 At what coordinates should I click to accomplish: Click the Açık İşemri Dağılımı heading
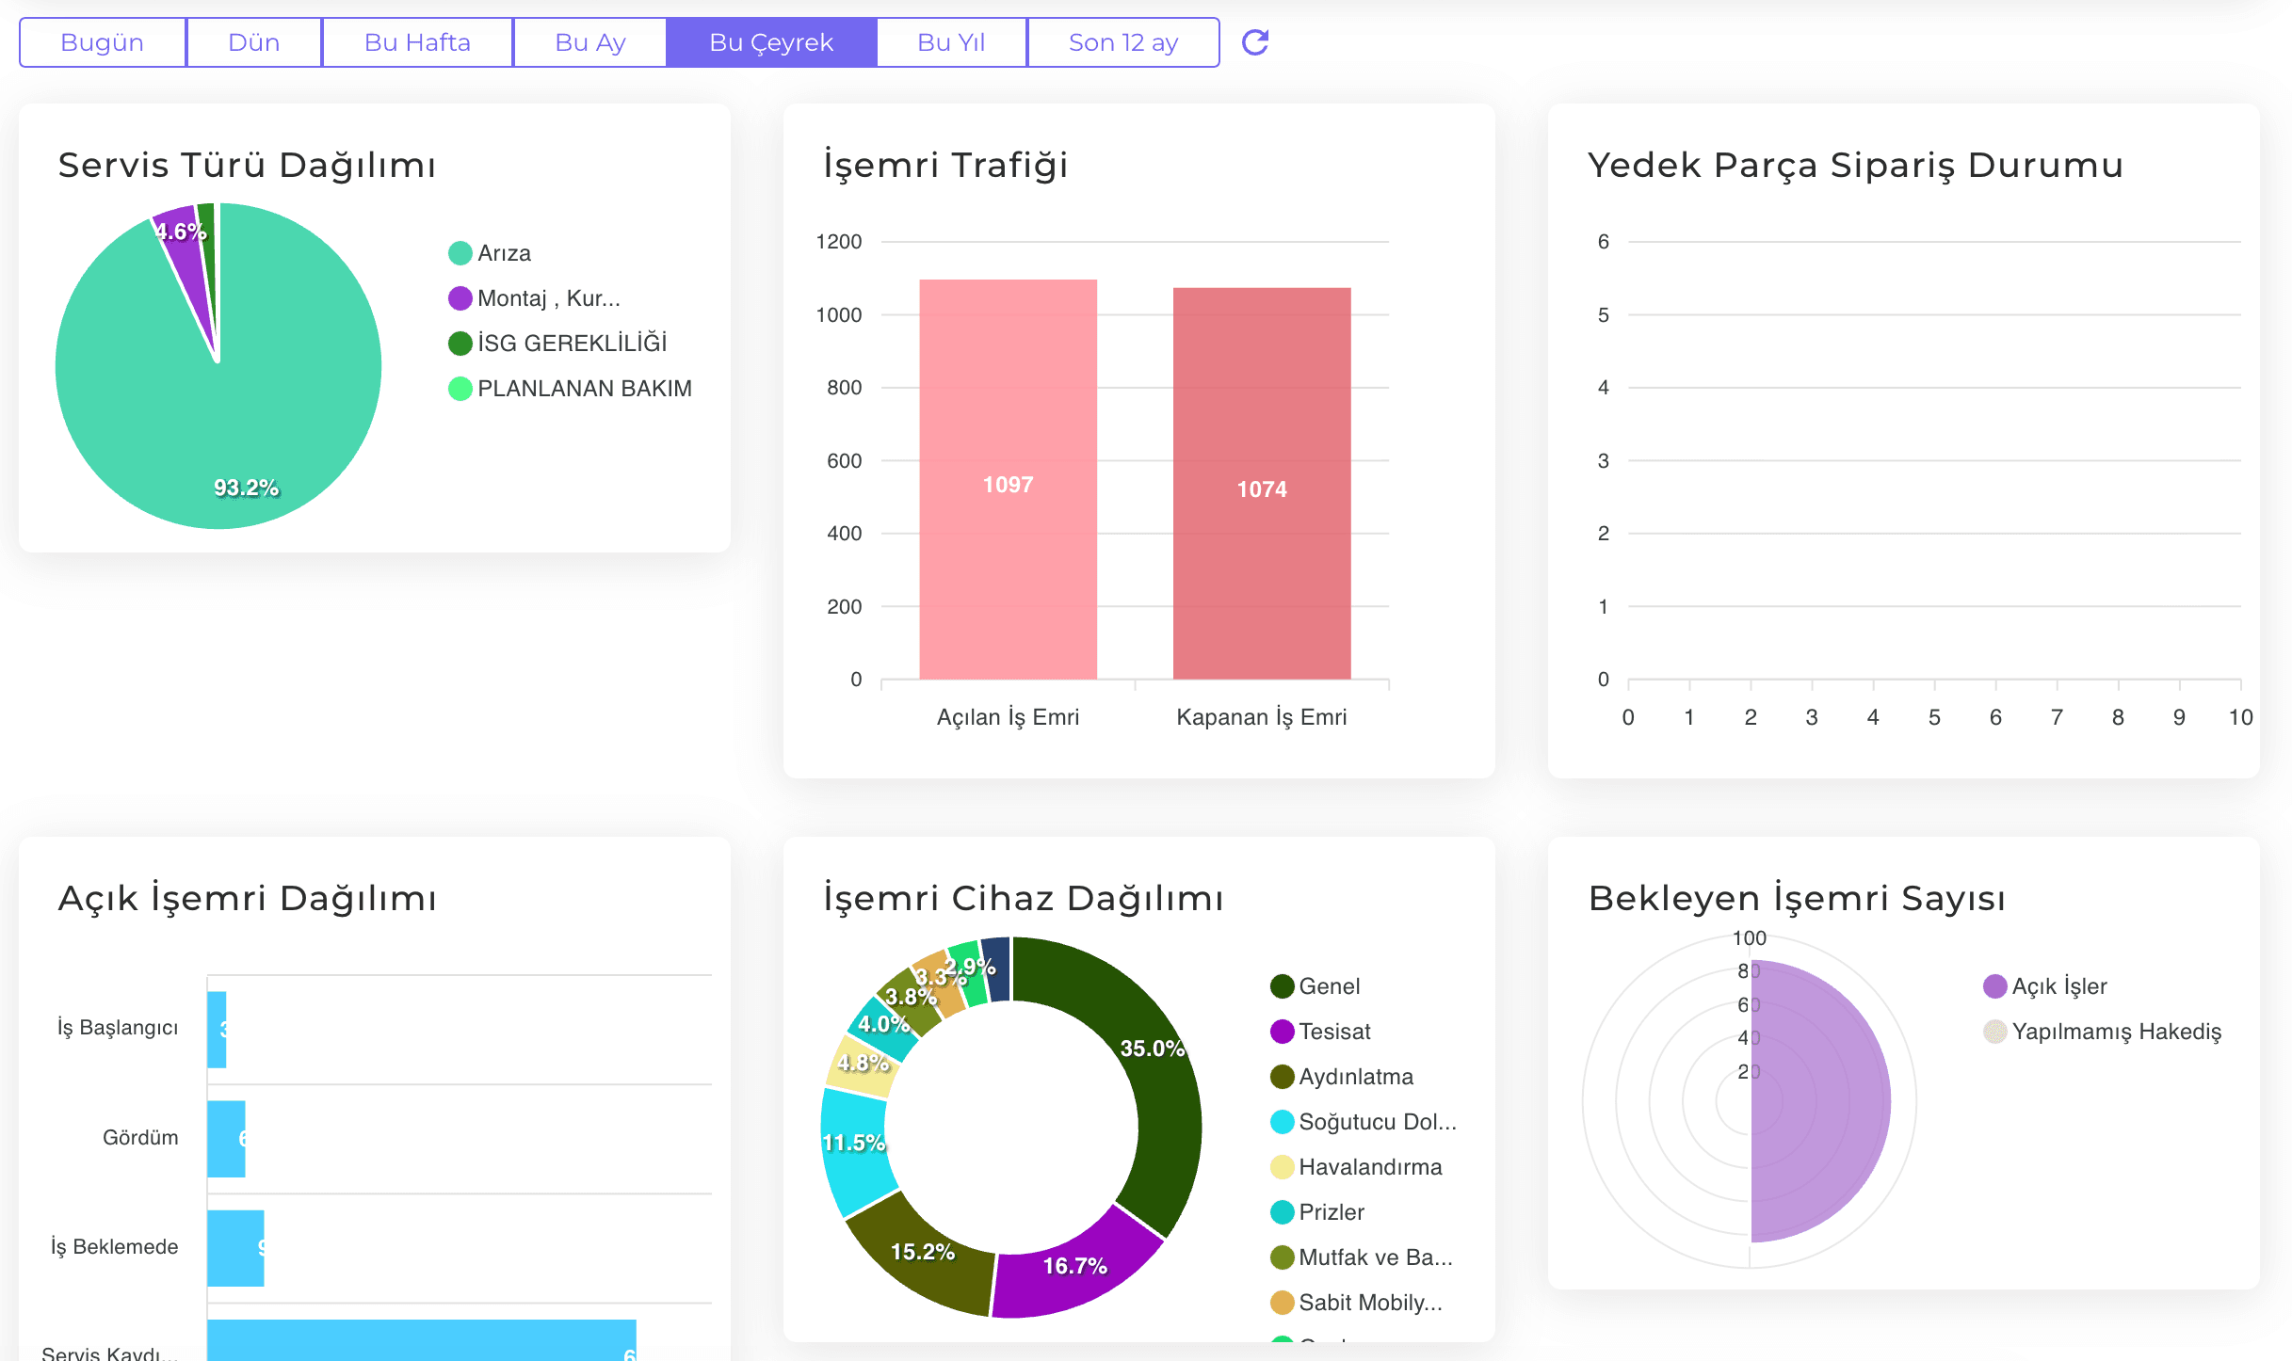click(x=248, y=898)
